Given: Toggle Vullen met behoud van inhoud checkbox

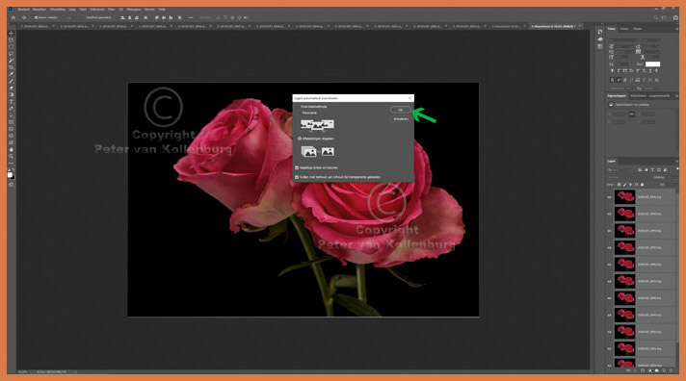Looking at the screenshot, I should (x=338, y=177).
